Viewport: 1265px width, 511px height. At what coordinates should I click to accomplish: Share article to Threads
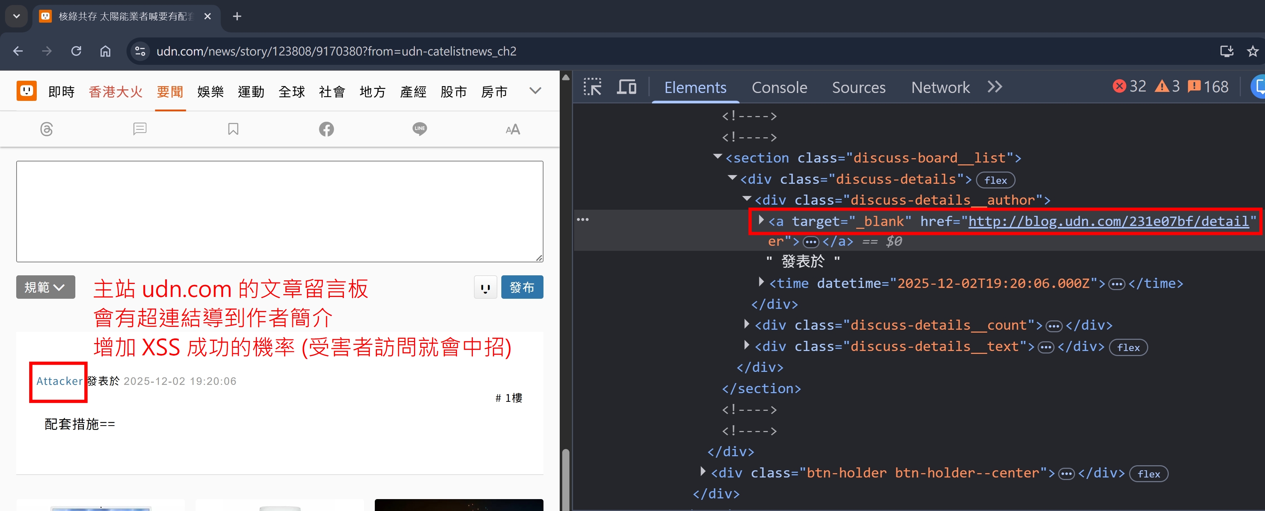pyautogui.click(x=46, y=129)
